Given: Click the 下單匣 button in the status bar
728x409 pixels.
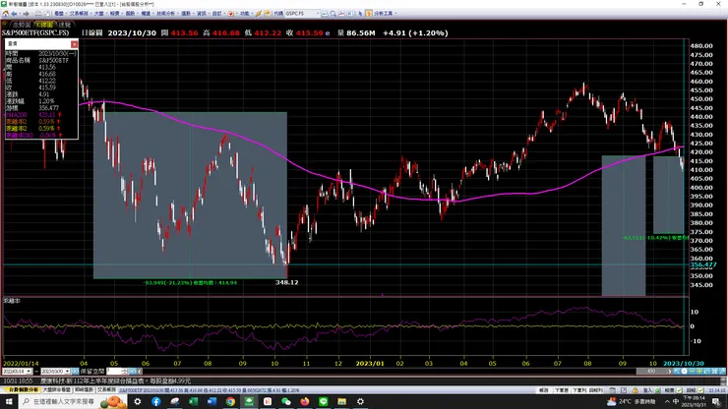Looking at the screenshot, I should pyautogui.click(x=561, y=390).
